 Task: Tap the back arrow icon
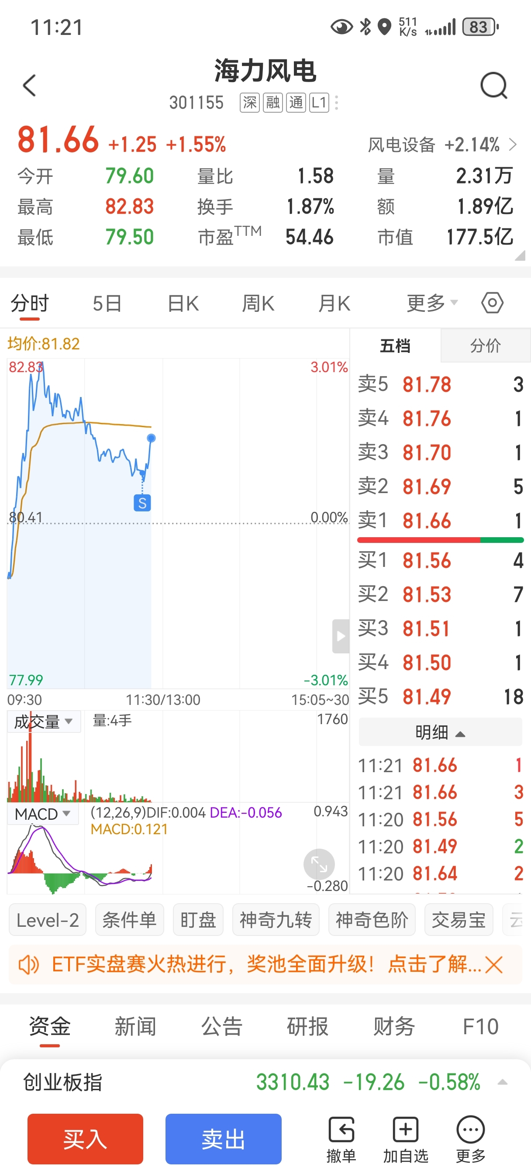tap(29, 86)
